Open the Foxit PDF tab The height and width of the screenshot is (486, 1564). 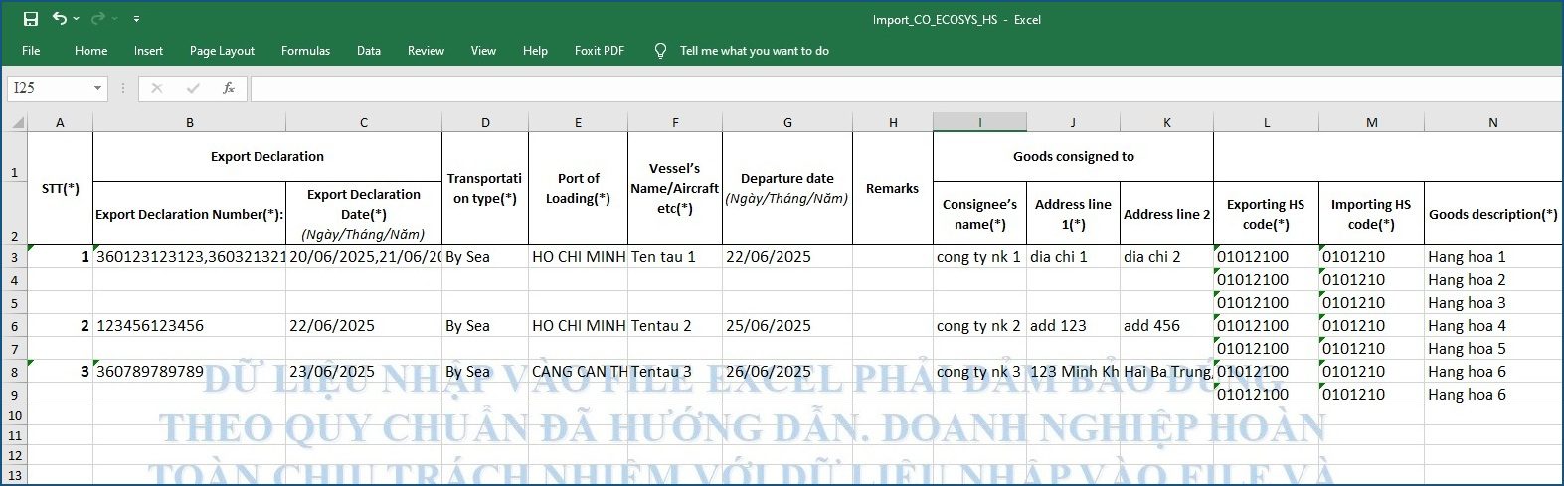point(600,51)
